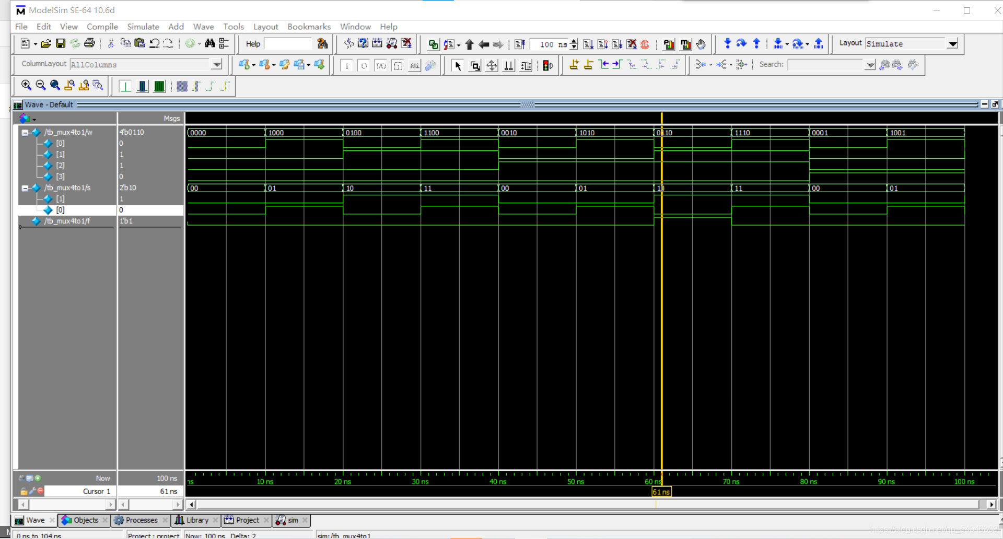Open the ColumnLayout AllColumns dropdown
Viewport: 1003px width, 539px height.
click(x=216, y=65)
